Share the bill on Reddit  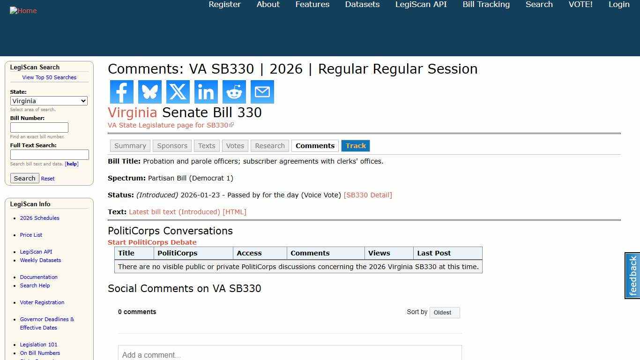click(x=234, y=92)
